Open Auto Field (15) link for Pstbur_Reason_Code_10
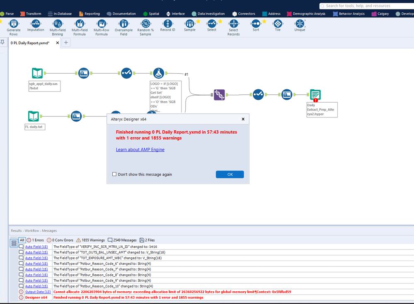This screenshot has height=304, width=414. (x=36, y=286)
